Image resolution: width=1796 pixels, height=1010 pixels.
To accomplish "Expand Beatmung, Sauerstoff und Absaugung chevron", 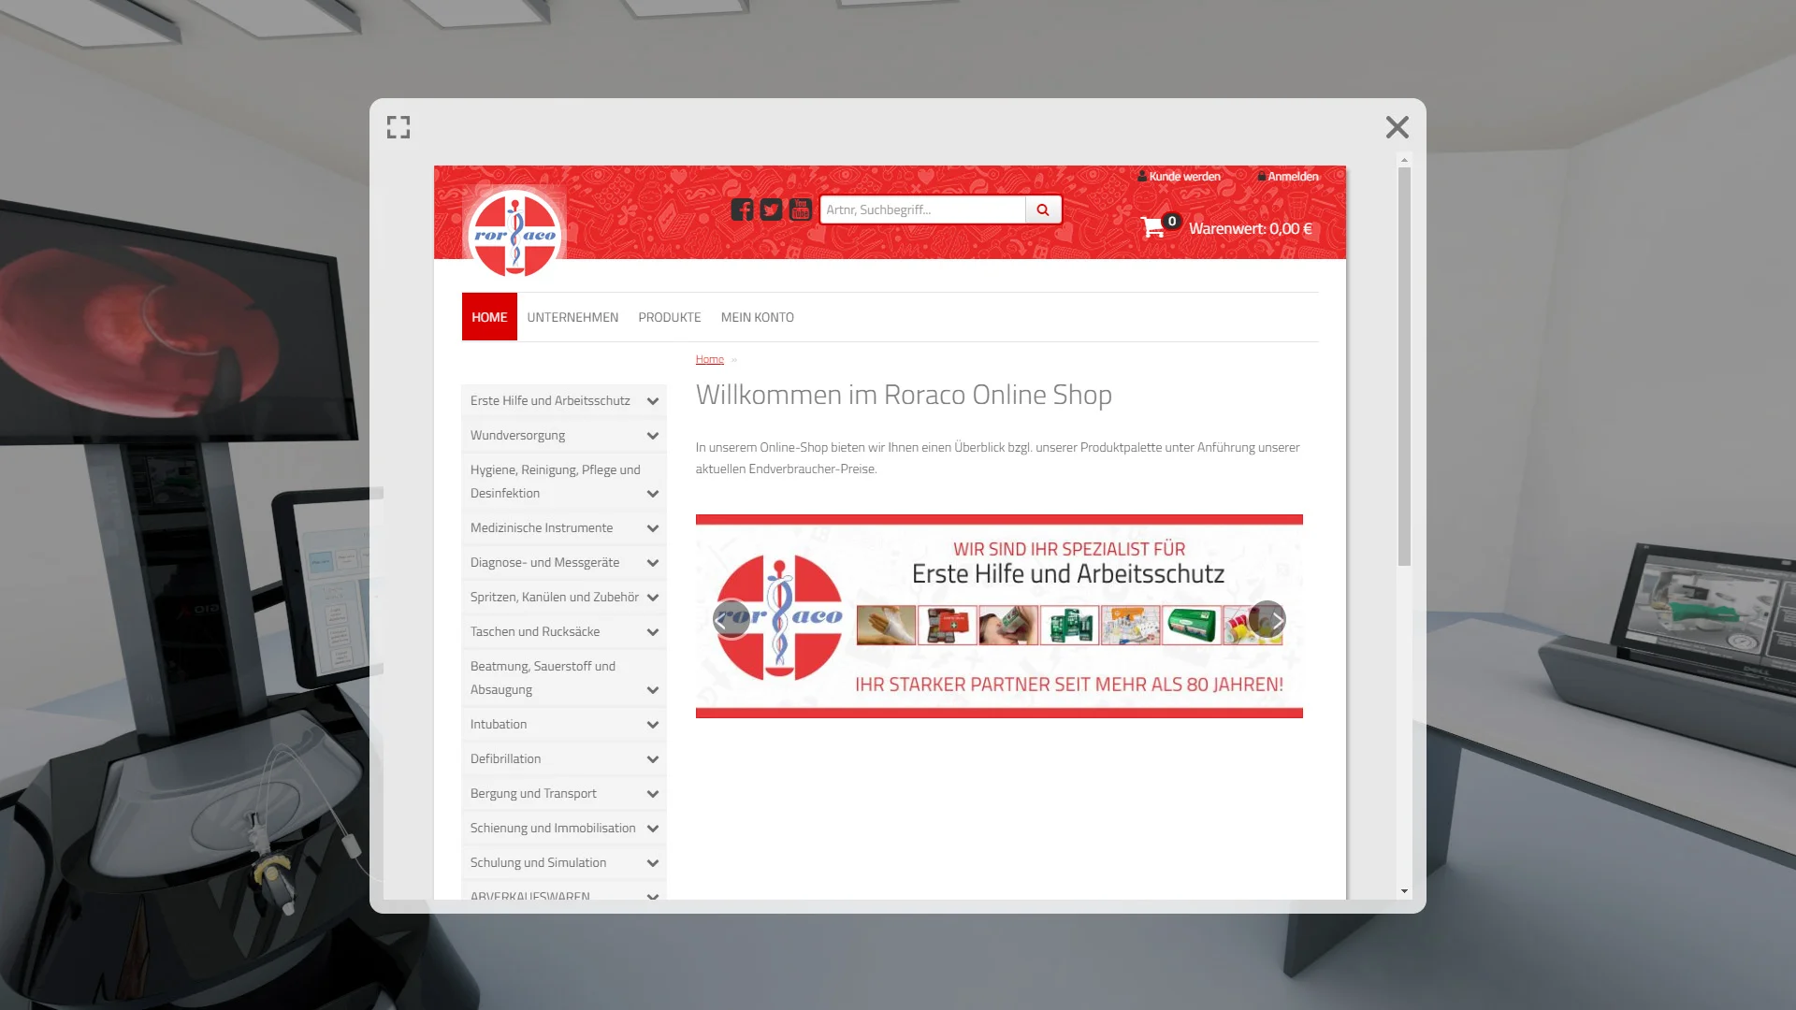I will point(653,690).
